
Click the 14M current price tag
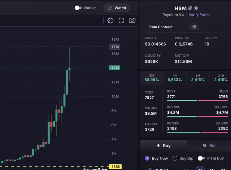[114, 68]
